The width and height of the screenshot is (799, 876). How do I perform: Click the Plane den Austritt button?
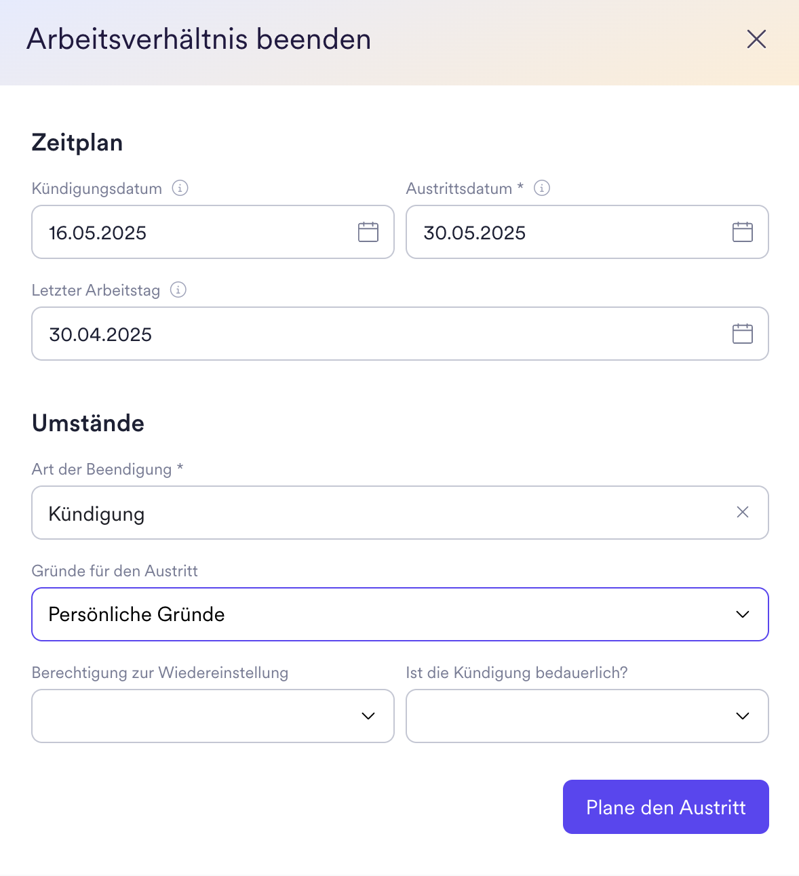pyautogui.click(x=665, y=807)
